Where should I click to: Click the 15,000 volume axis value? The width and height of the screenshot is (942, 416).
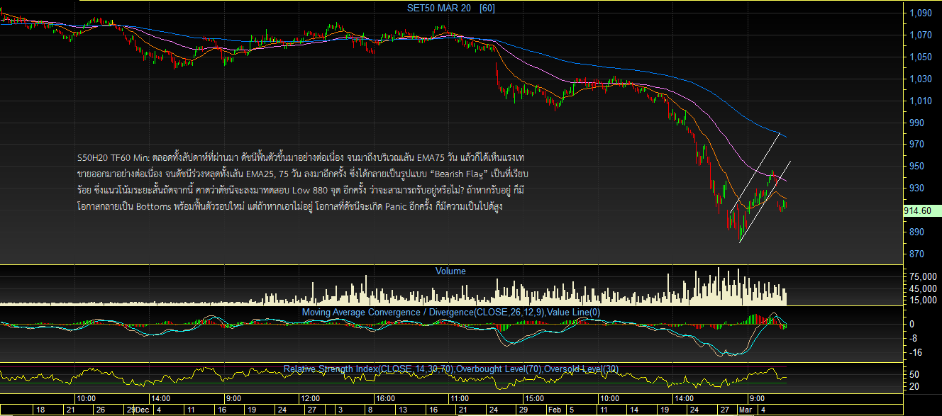922,300
